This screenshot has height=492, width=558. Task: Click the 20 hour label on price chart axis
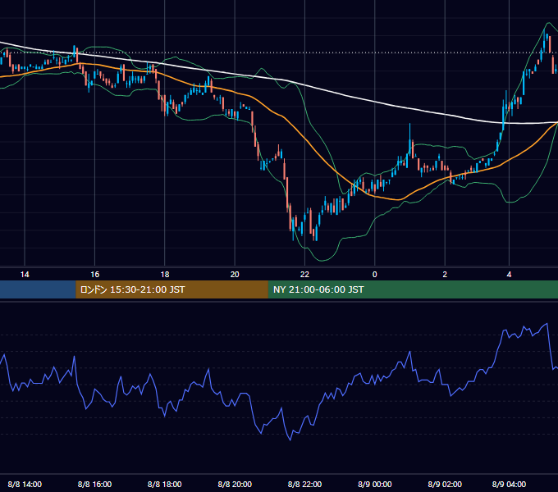click(x=235, y=275)
